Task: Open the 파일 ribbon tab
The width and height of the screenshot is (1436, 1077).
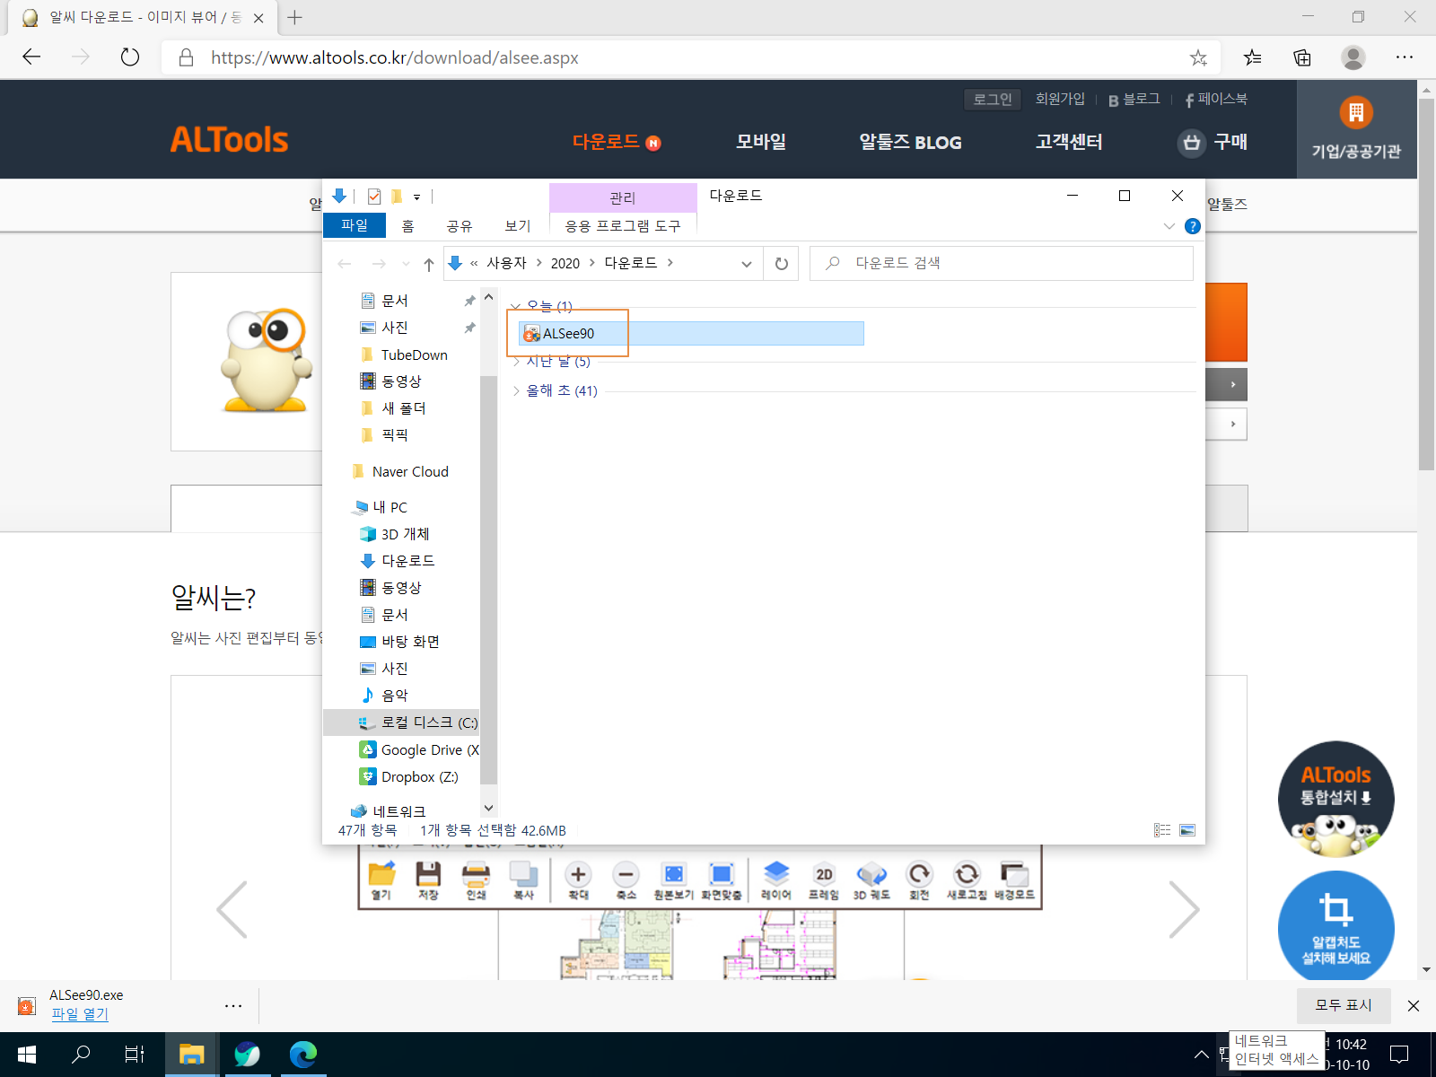Action: tap(355, 225)
